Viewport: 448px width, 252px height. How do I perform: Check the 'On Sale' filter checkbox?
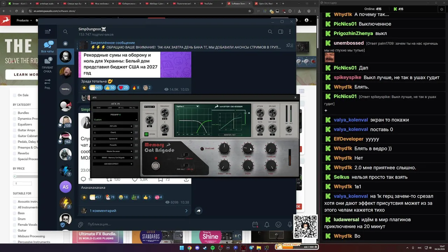(x=15, y=95)
